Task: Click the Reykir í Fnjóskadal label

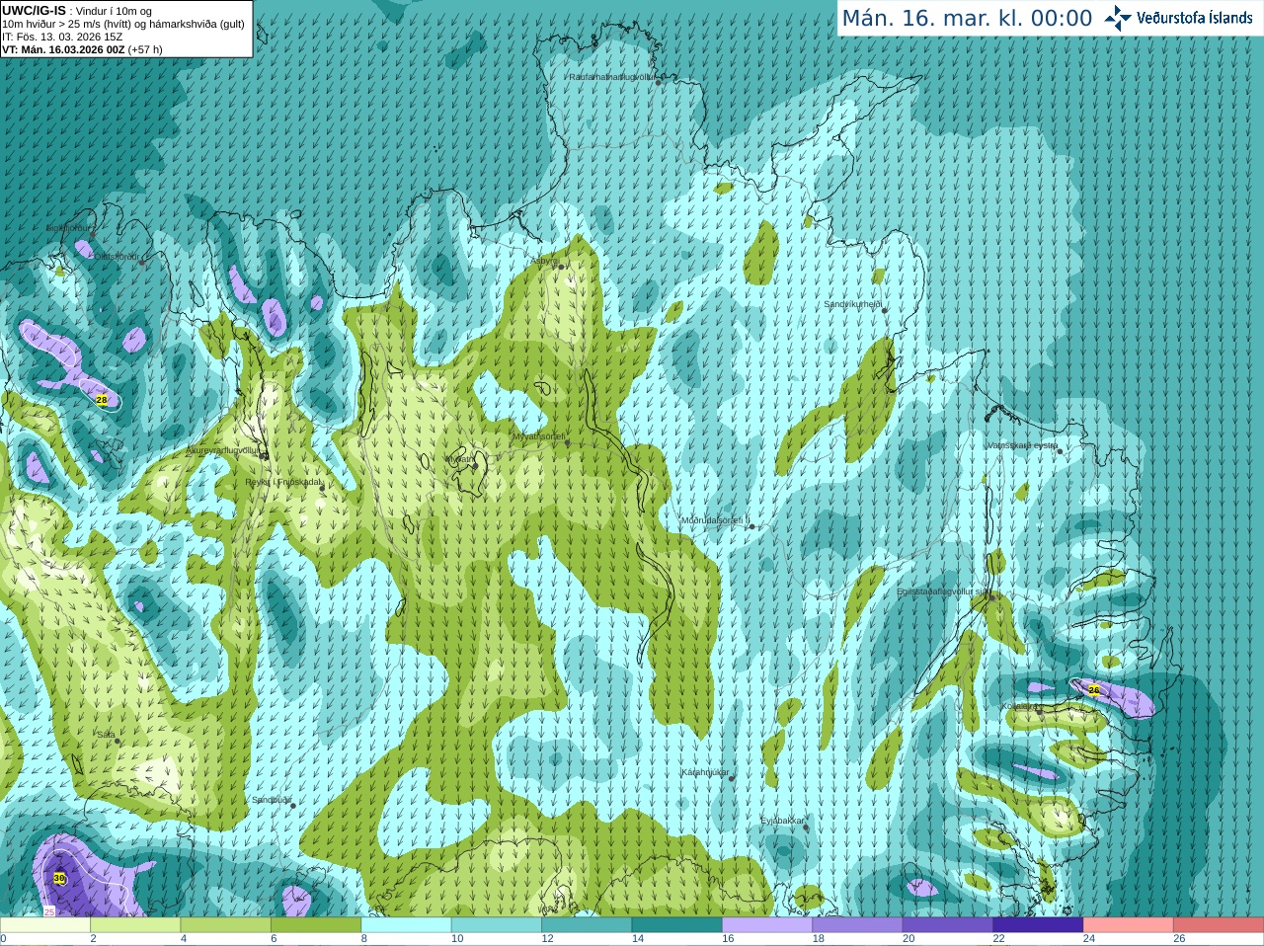Action: point(283,482)
